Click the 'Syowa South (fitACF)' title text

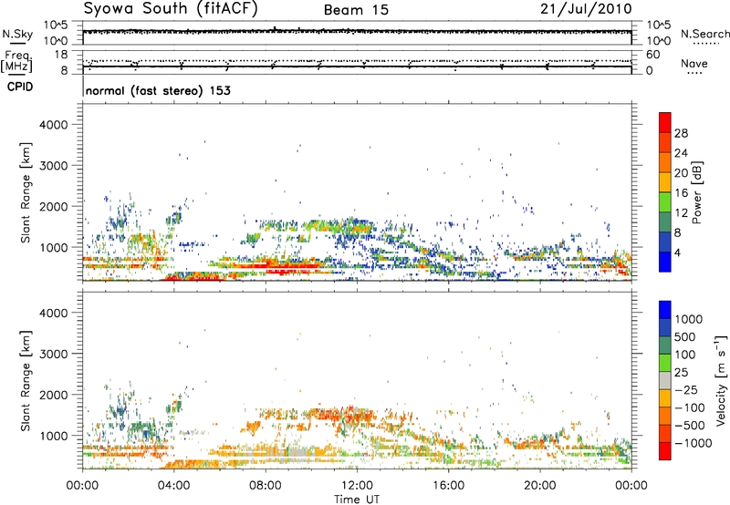tap(170, 9)
